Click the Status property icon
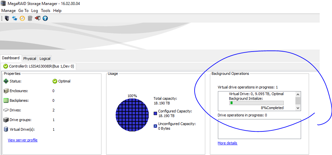 click(x=6, y=81)
